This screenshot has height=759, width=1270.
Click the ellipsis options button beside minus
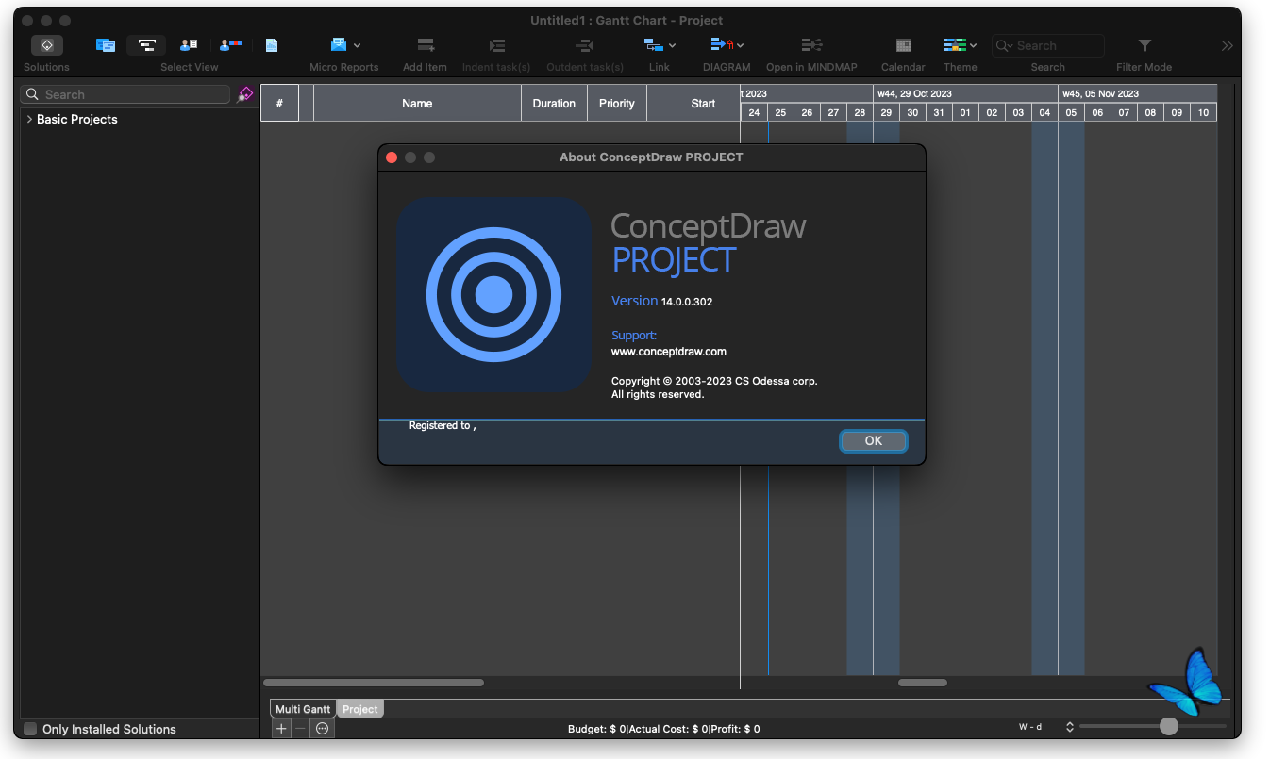point(323,729)
